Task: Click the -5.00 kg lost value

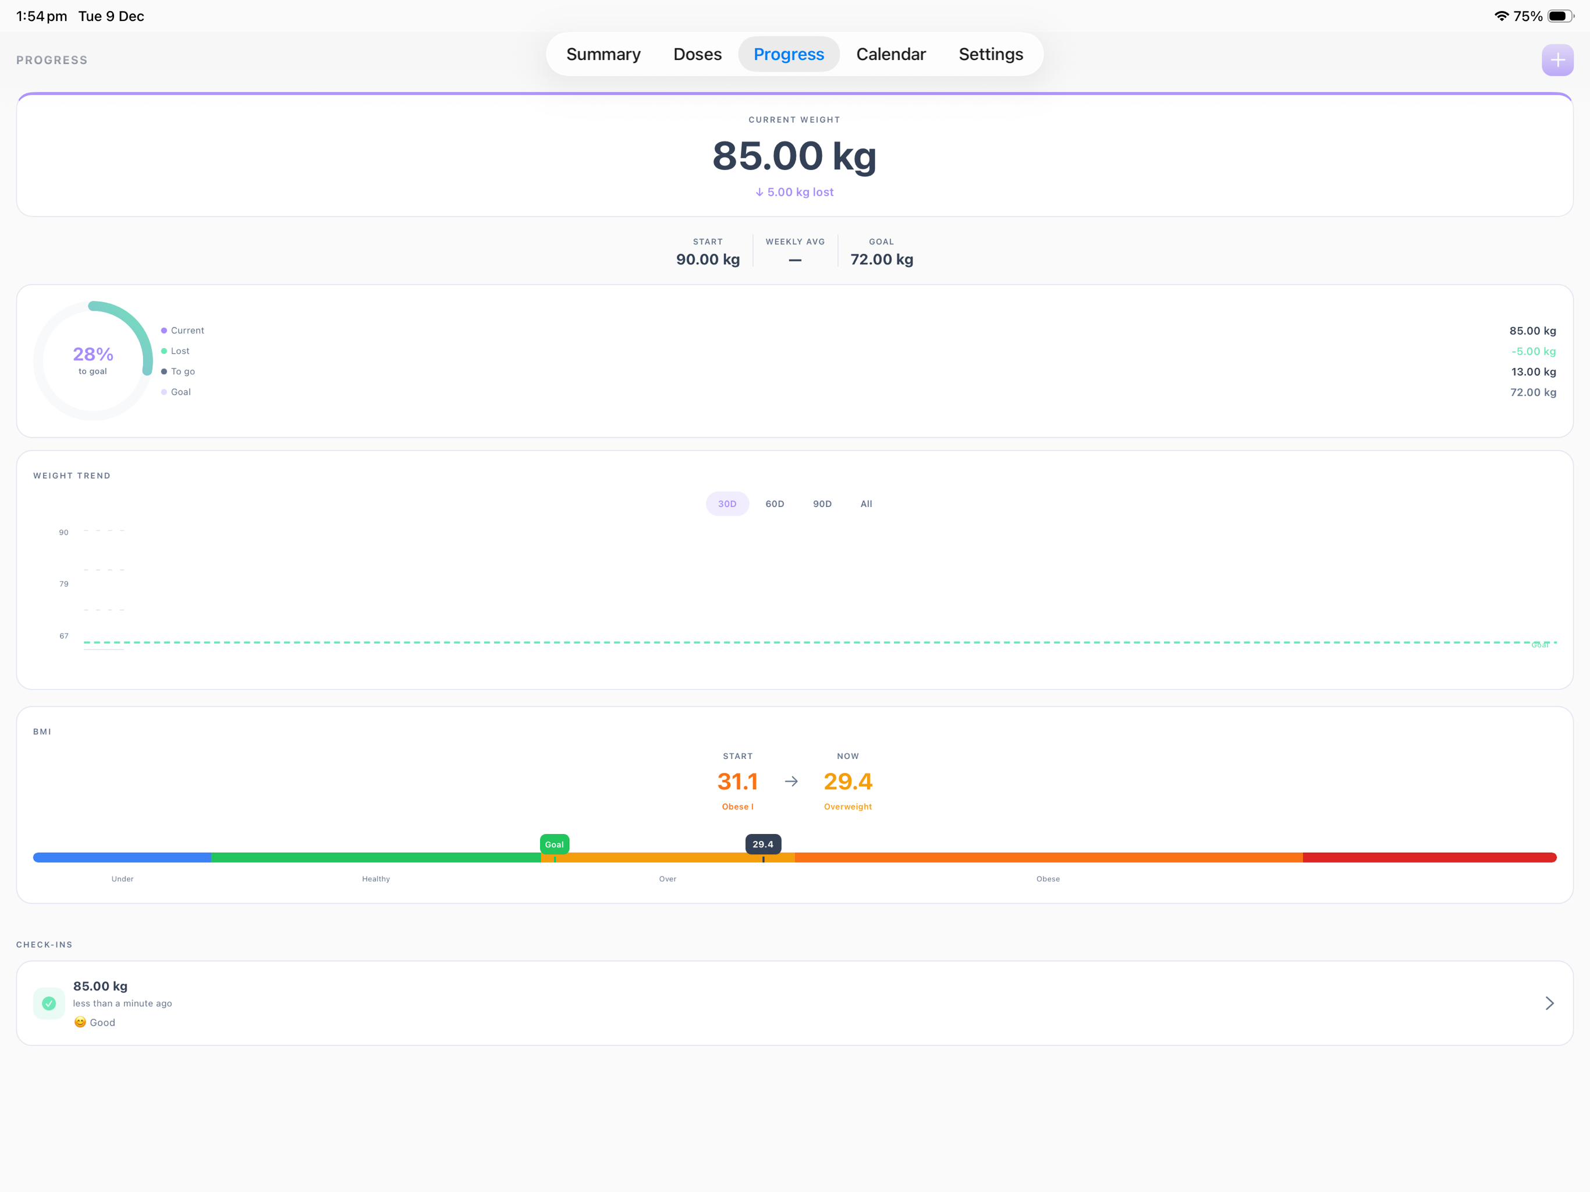Action: tap(1533, 352)
